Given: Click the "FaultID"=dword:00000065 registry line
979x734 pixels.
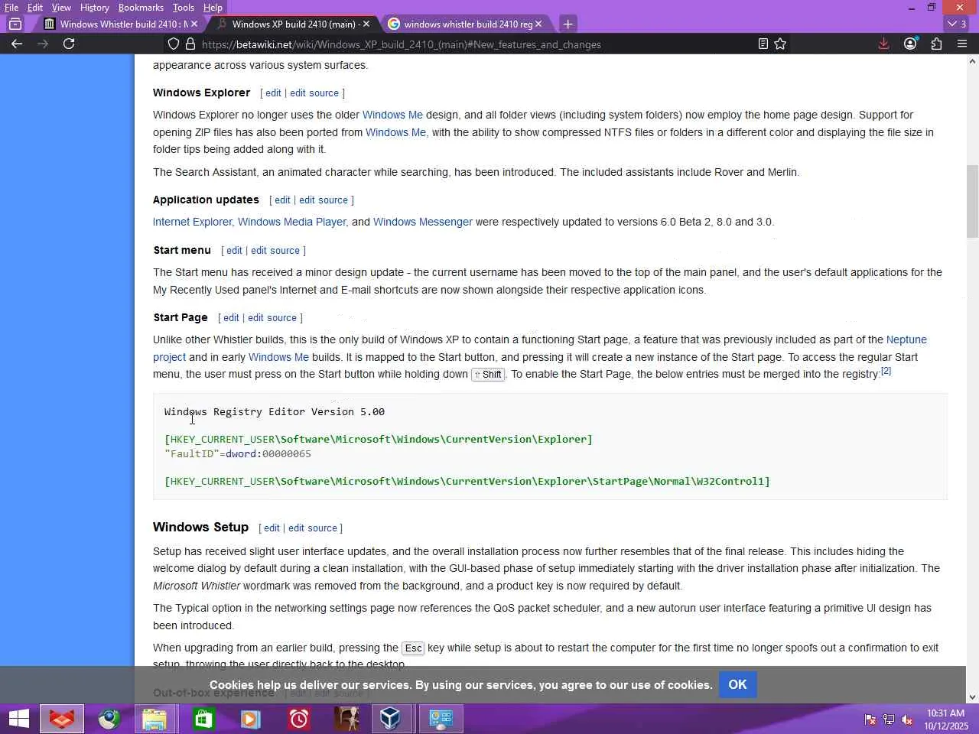Looking at the screenshot, I should (x=238, y=453).
